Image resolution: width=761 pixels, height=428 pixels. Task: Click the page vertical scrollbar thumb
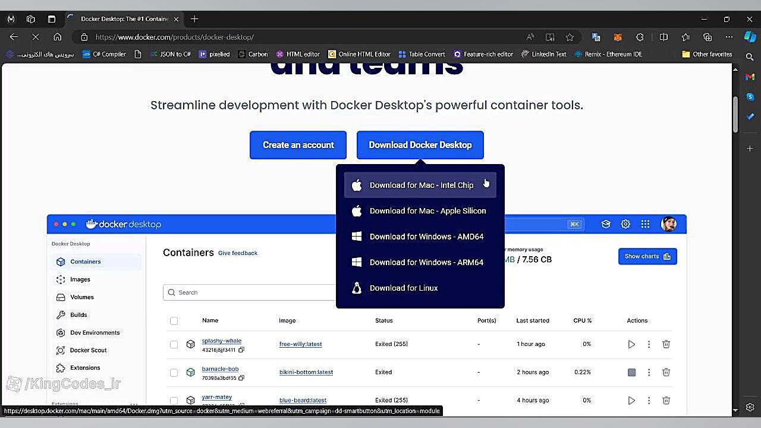click(735, 114)
